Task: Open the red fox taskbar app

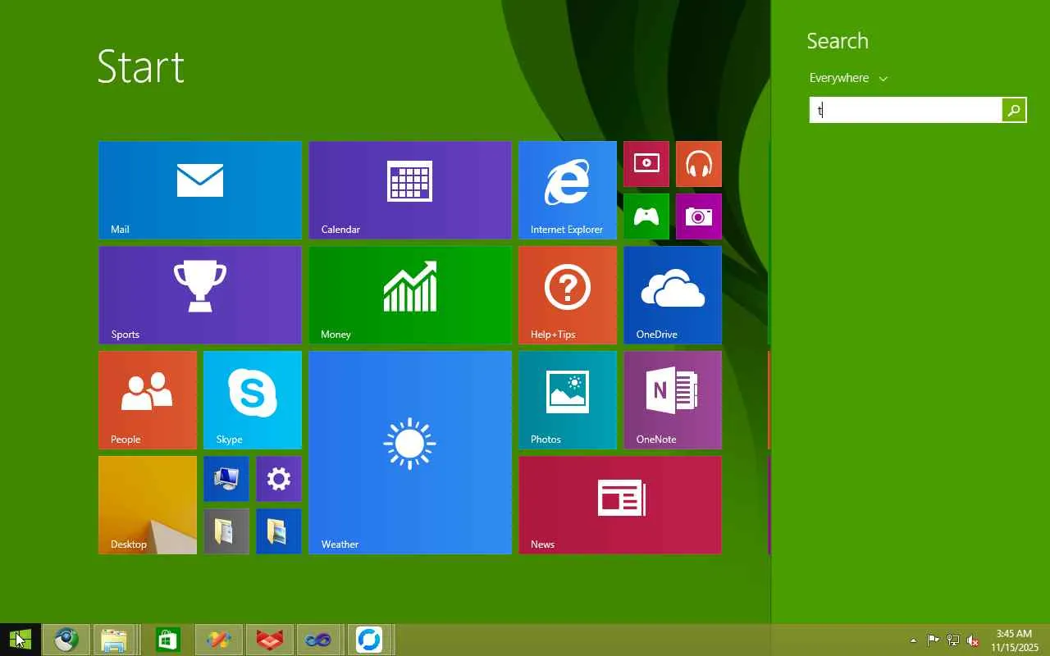Action: click(269, 640)
